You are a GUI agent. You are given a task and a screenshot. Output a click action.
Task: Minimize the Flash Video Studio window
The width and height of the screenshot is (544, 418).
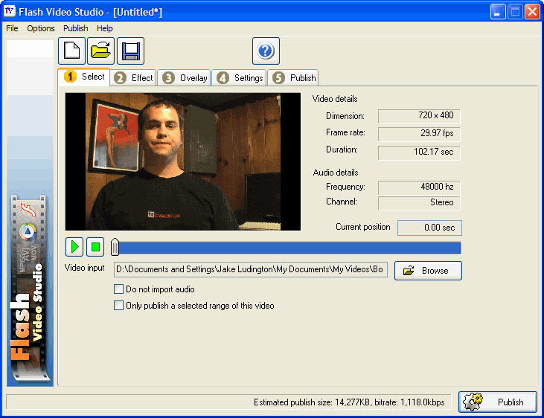[498, 12]
